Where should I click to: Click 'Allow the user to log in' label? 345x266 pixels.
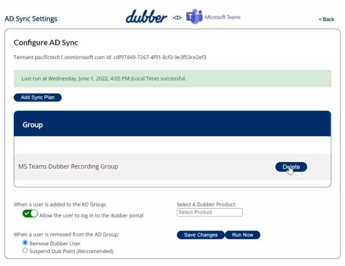(x=91, y=216)
